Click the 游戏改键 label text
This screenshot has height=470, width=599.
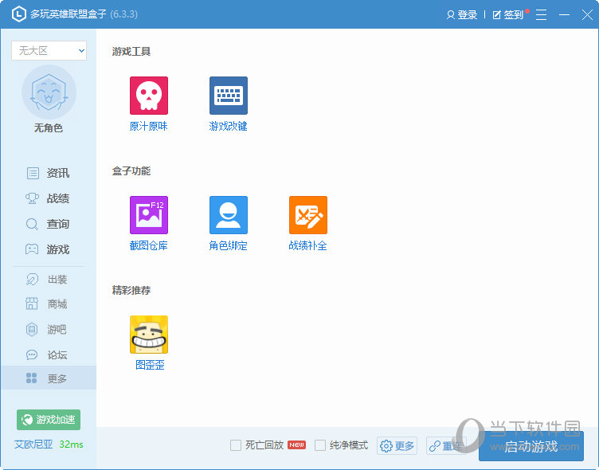coord(229,127)
